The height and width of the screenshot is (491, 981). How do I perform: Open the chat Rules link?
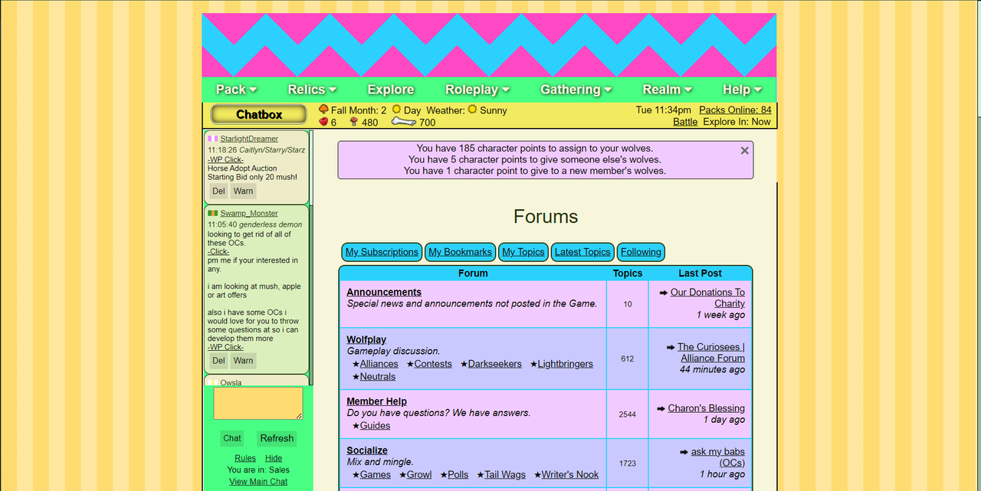pos(245,458)
